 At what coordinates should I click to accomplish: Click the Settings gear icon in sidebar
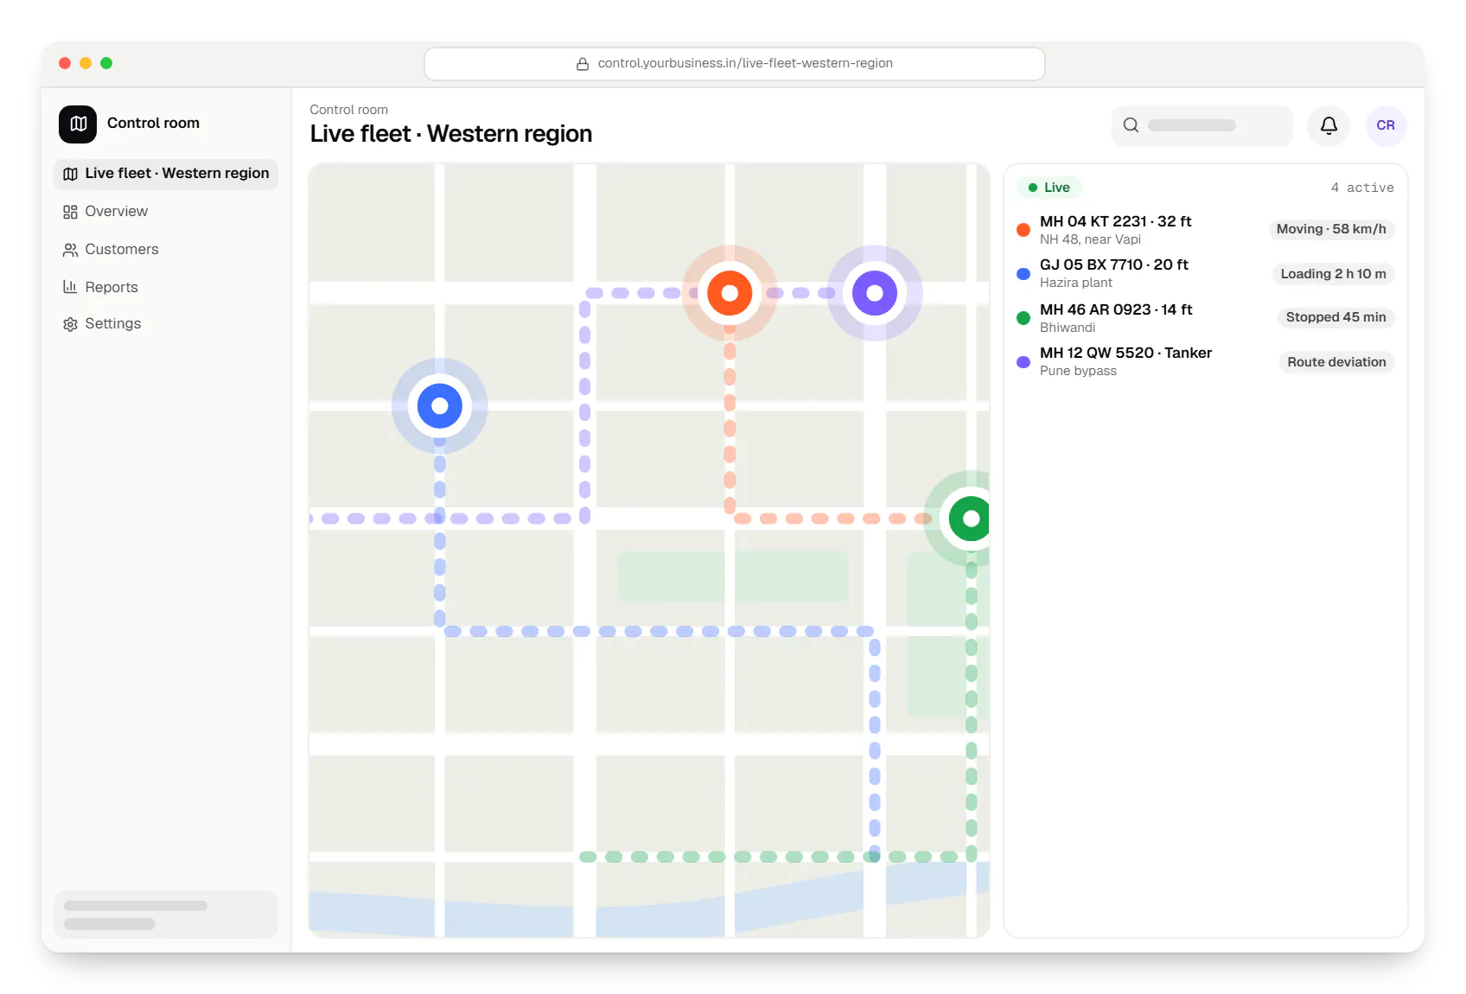click(70, 324)
